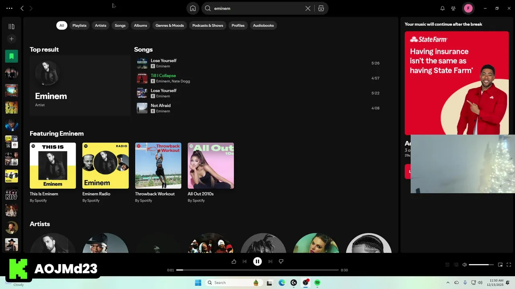Open Microsoft Edge from the taskbar
Screen dimensions: 515x289
(282, 283)
